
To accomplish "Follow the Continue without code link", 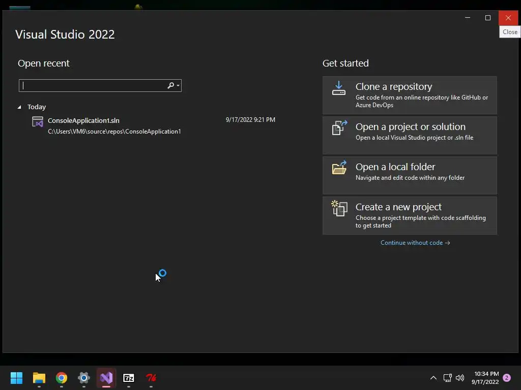I will [x=415, y=243].
